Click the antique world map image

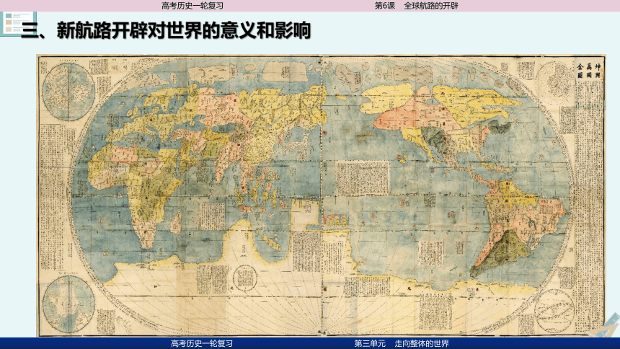pos(321,195)
